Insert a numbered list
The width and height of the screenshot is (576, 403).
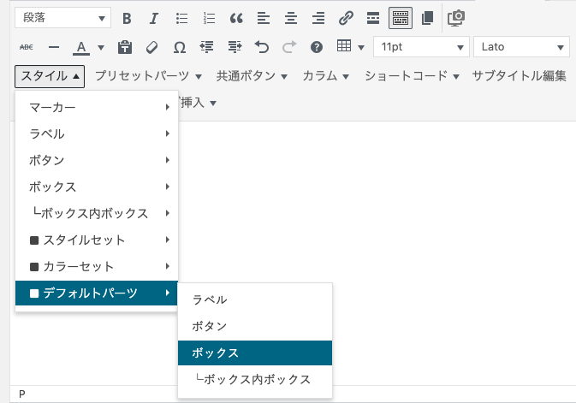click(x=209, y=18)
